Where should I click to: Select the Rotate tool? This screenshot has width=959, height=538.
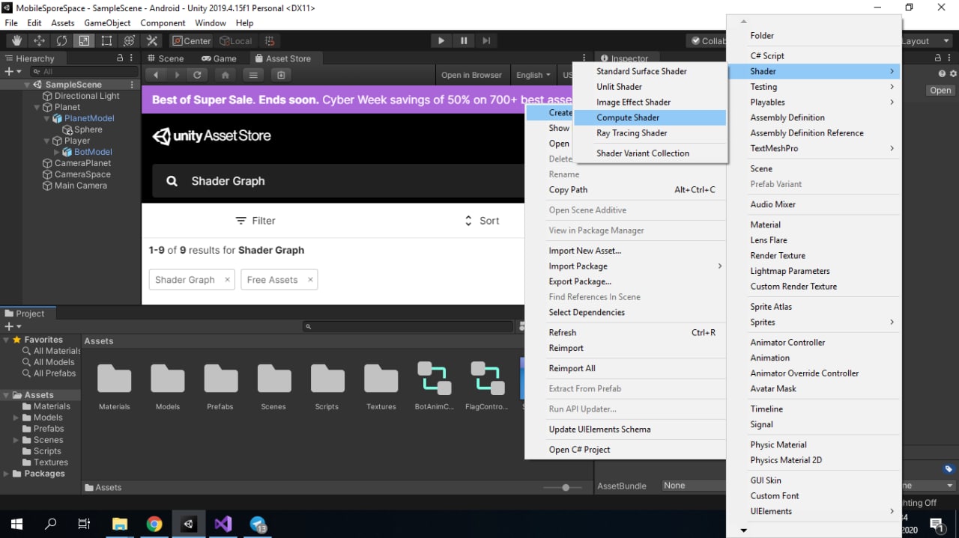[x=61, y=40]
